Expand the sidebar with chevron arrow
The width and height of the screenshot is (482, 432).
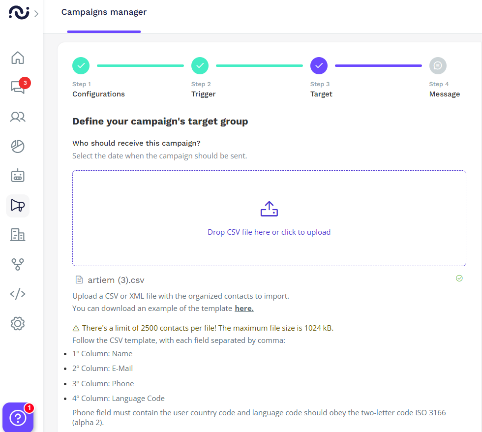tap(36, 14)
